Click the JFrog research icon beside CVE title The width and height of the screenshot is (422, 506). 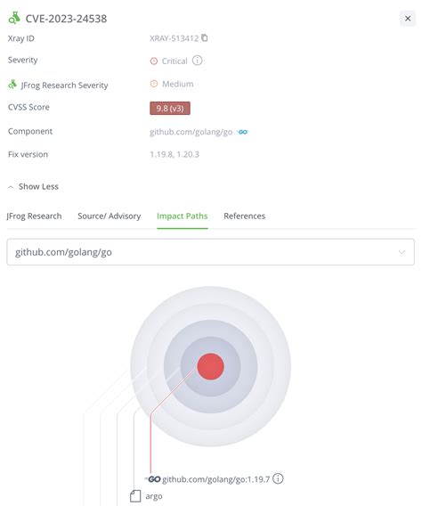coord(14,18)
